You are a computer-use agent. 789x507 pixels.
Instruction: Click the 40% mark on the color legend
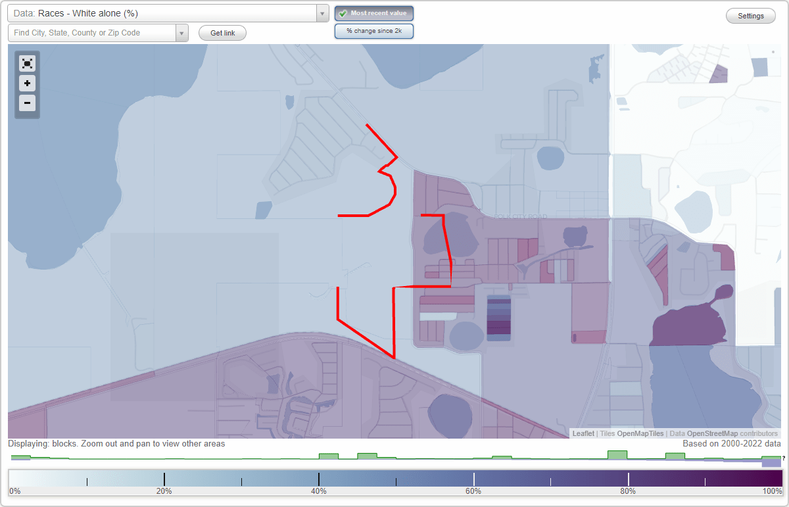(319, 491)
